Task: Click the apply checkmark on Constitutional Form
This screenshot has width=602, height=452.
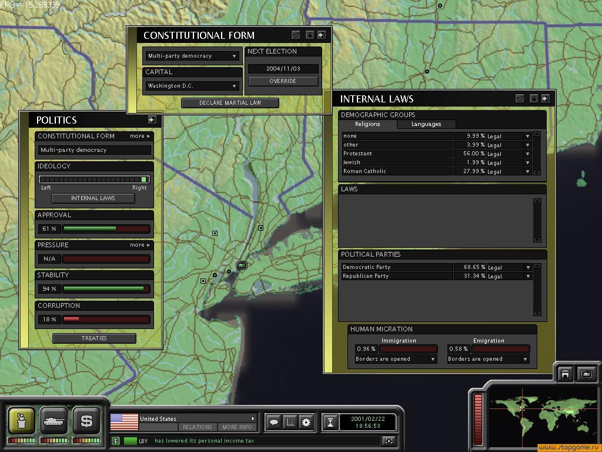Action: click(296, 35)
